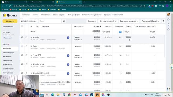
Task: Open browser extensions puzzle icon
Action: pos(156,6)
